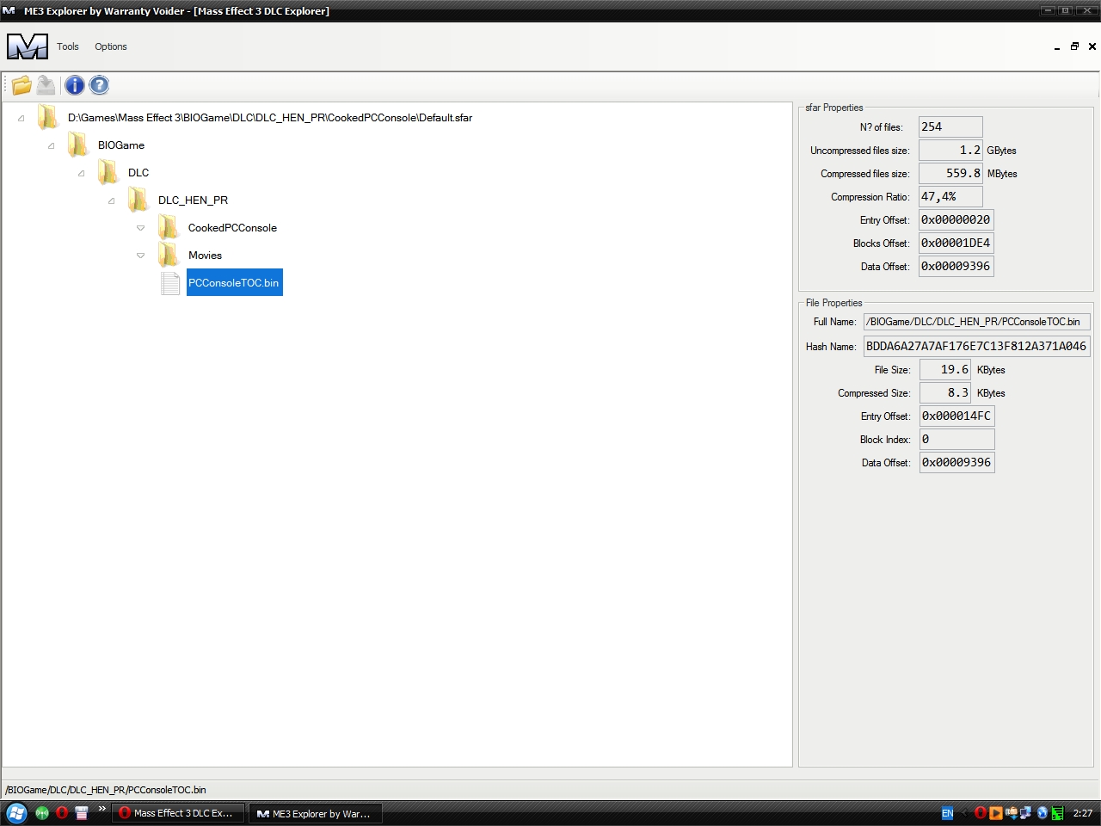This screenshot has width=1101, height=826.
Task: Click the N° of files field (254)
Action: tap(950, 127)
